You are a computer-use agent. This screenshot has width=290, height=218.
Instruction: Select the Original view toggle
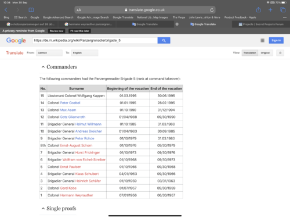265,53
